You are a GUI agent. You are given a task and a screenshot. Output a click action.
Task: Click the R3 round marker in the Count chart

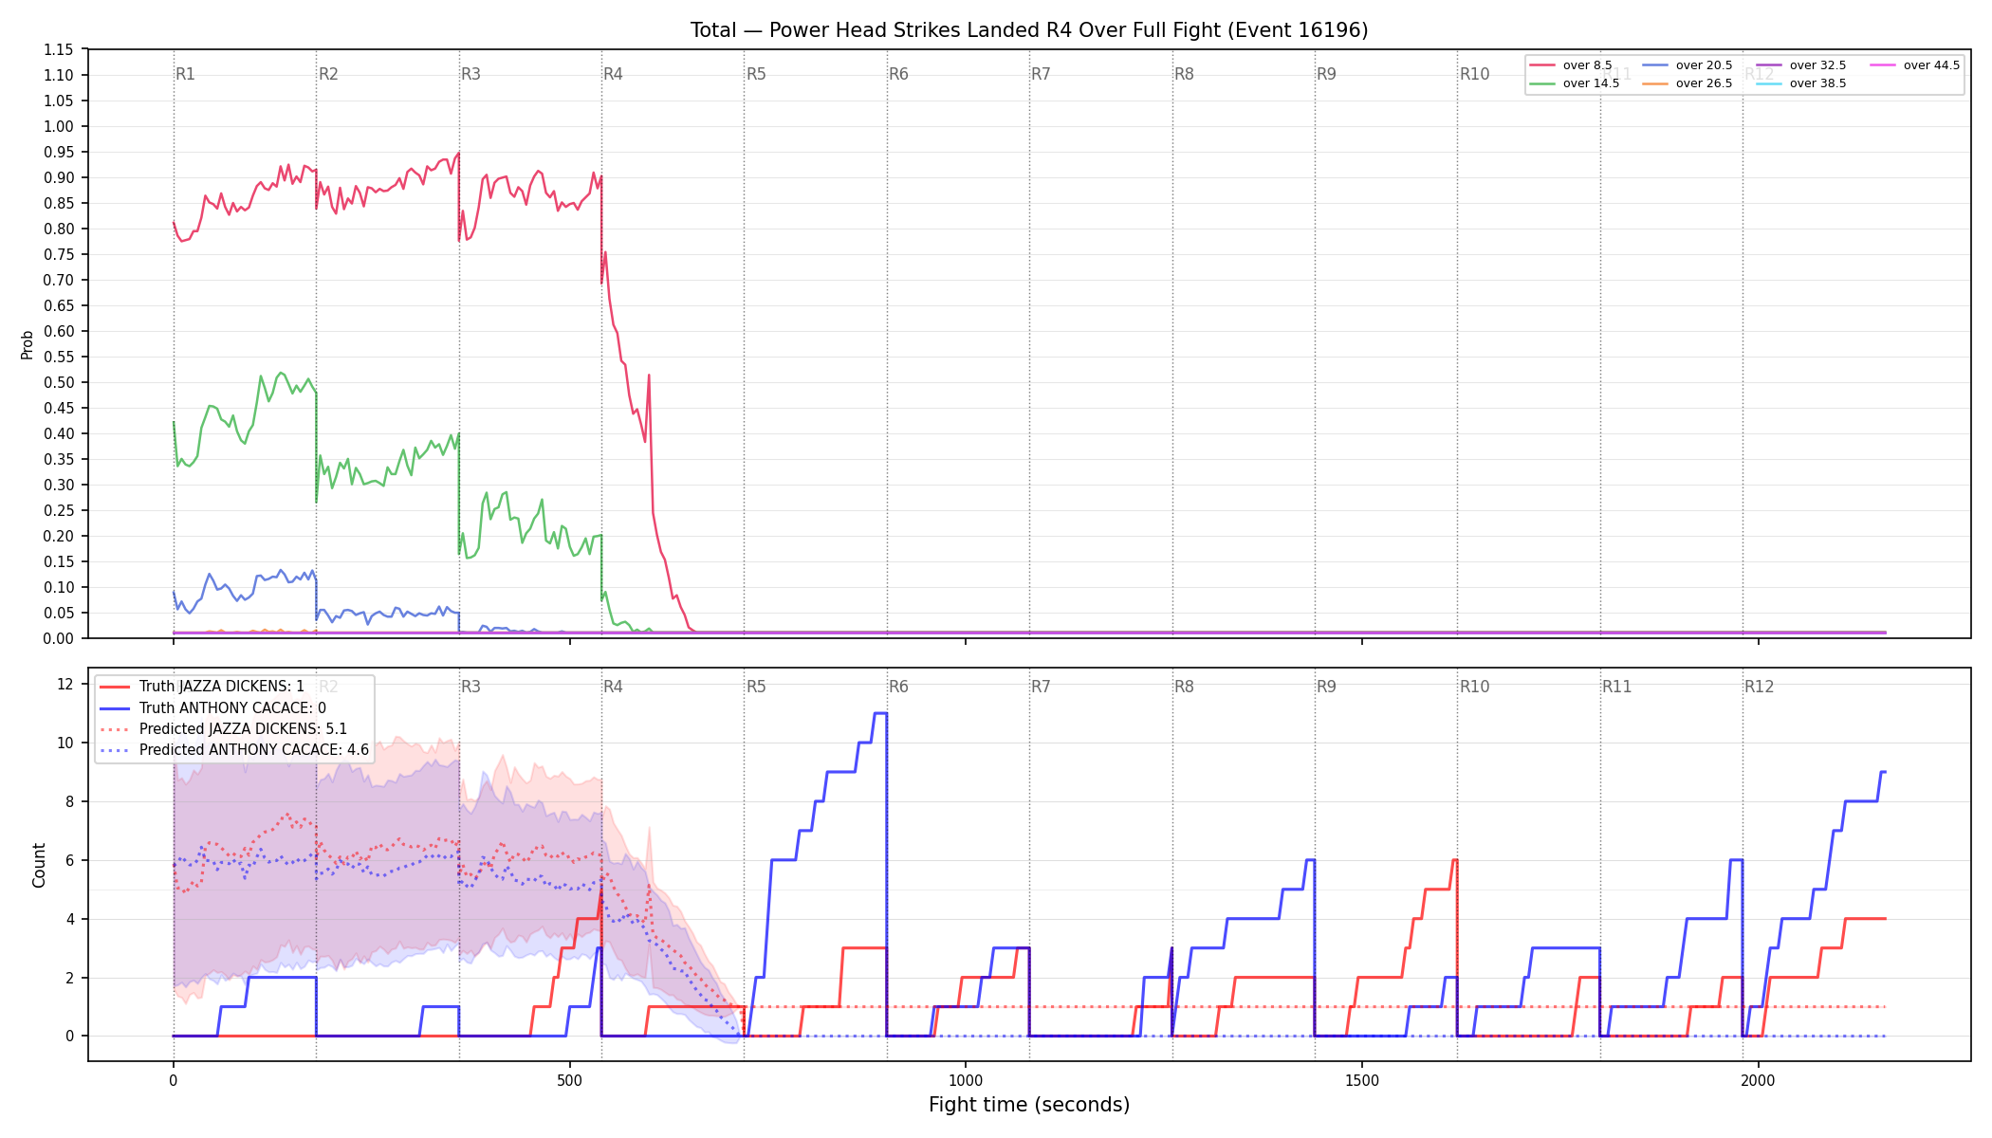click(470, 687)
